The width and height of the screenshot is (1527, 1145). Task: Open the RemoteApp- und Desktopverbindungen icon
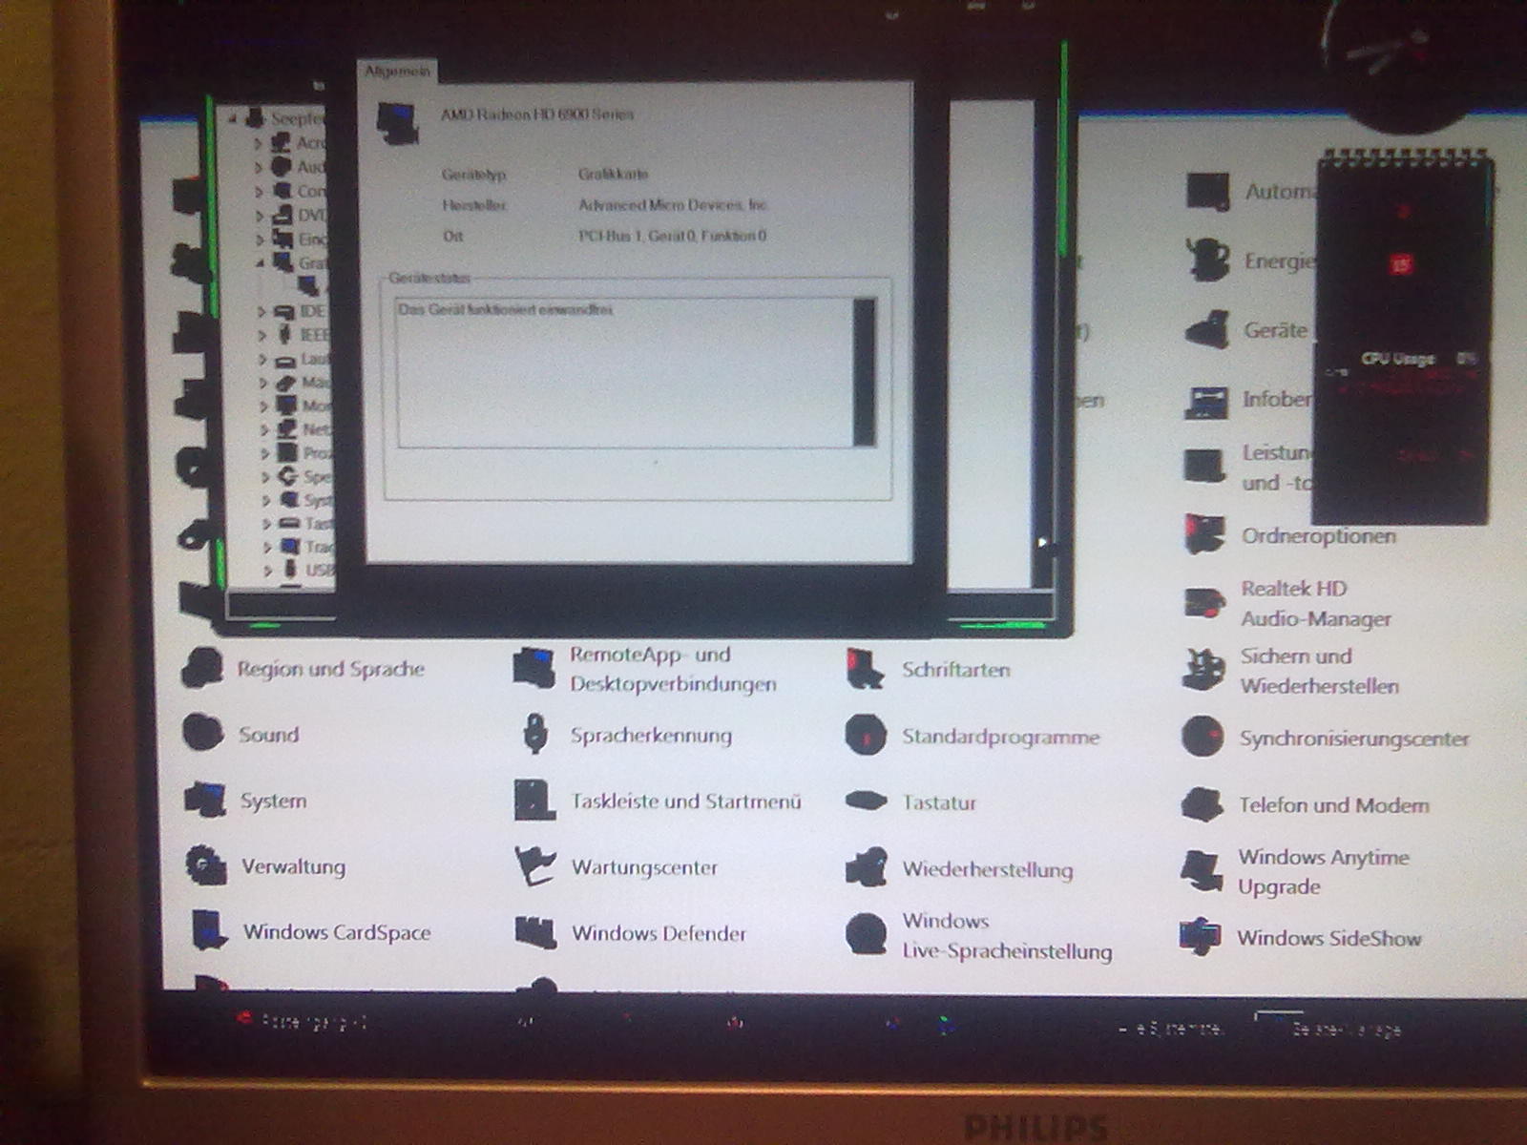(534, 668)
